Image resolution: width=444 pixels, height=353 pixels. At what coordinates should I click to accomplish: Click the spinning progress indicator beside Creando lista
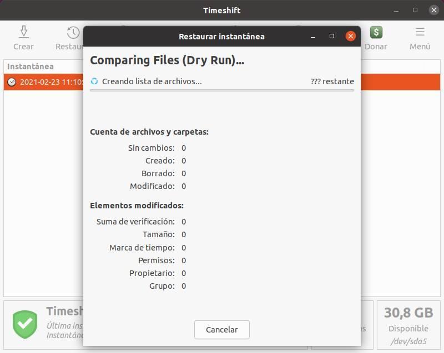(94, 81)
